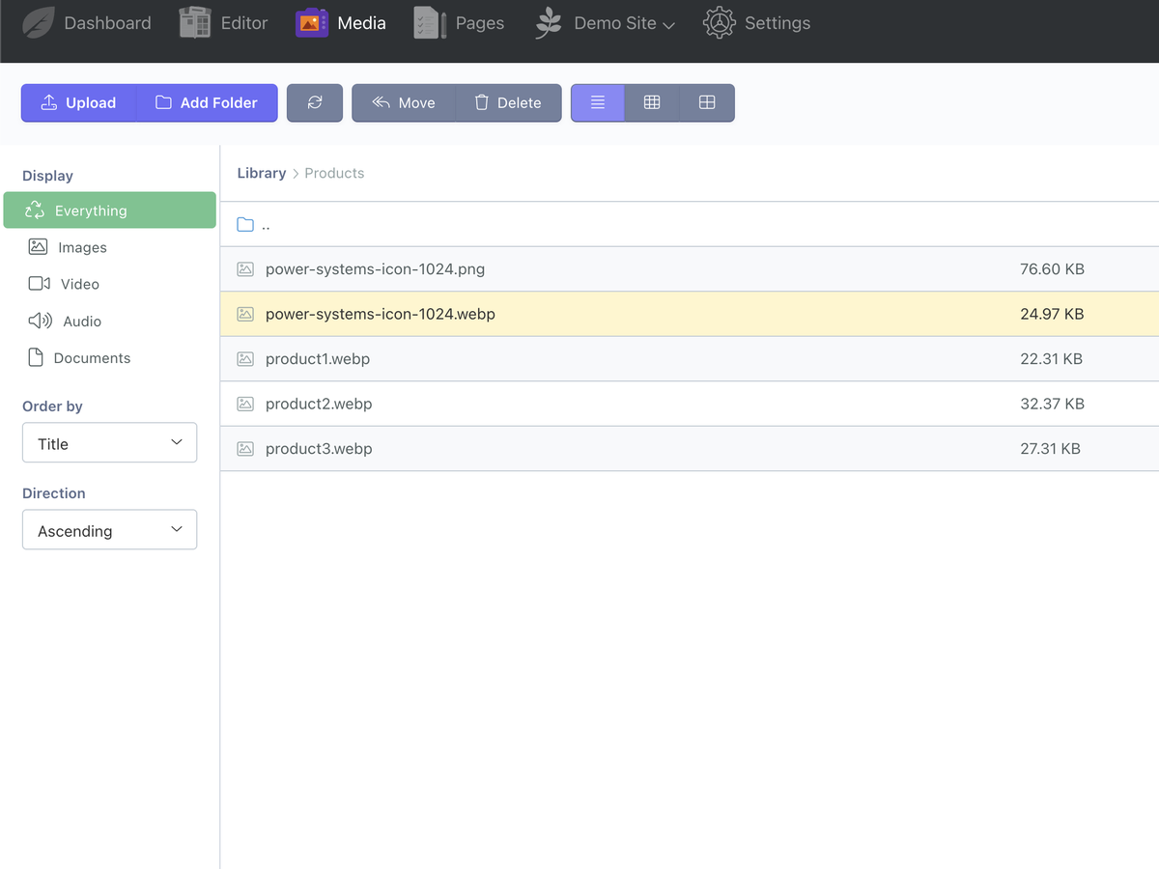Click the Settings gear icon
This screenshot has width=1159, height=869.
tap(720, 23)
